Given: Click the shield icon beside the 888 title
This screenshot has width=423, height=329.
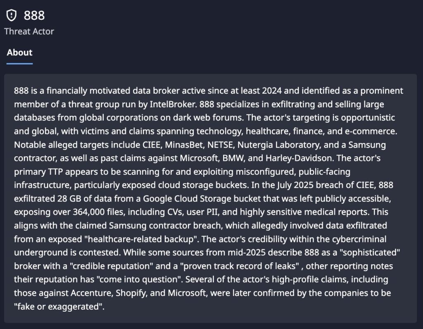Looking at the screenshot, I should coord(12,15).
